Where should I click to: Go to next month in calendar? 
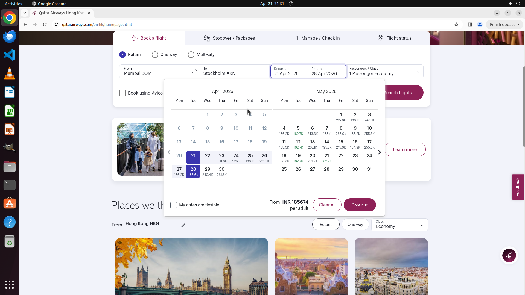click(x=380, y=152)
